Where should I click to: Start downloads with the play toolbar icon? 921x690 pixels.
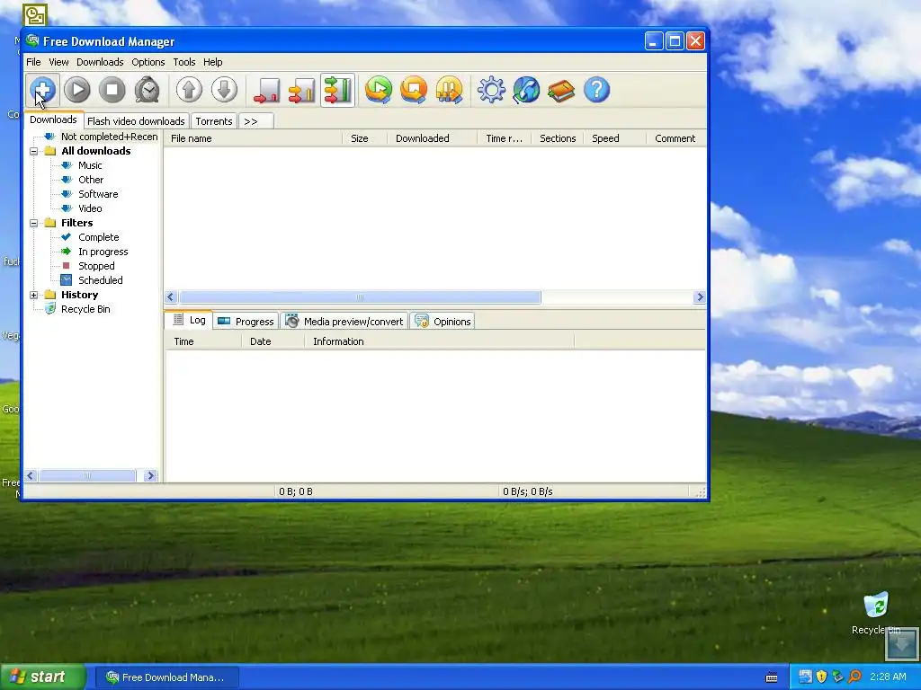(77, 90)
